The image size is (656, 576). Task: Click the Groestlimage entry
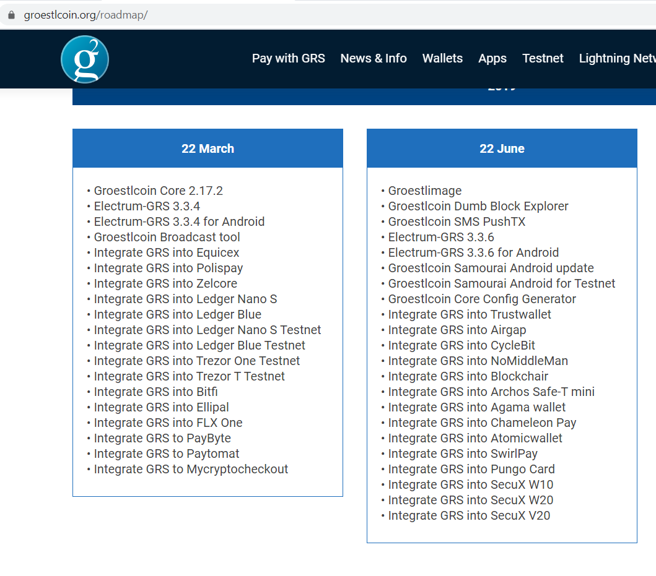tap(425, 191)
